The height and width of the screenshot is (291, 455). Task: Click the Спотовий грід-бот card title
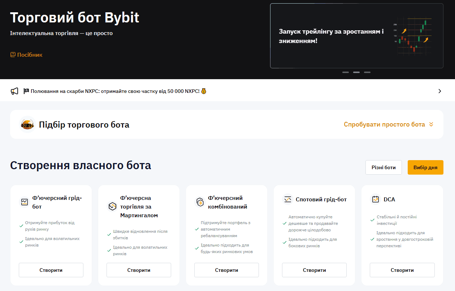point(321,200)
